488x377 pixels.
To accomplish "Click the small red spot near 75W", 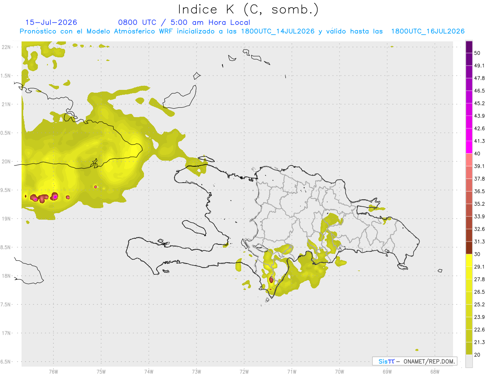I will click(x=96, y=187).
